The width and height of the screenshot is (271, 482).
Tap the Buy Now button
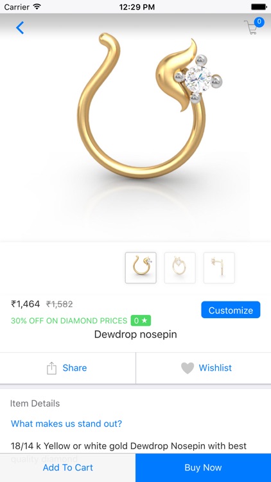(x=203, y=468)
